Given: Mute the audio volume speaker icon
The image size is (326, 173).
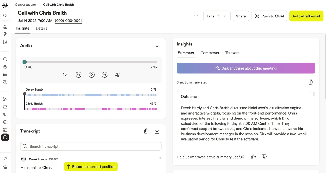Looking at the screenshot, I should click(117, 75).
